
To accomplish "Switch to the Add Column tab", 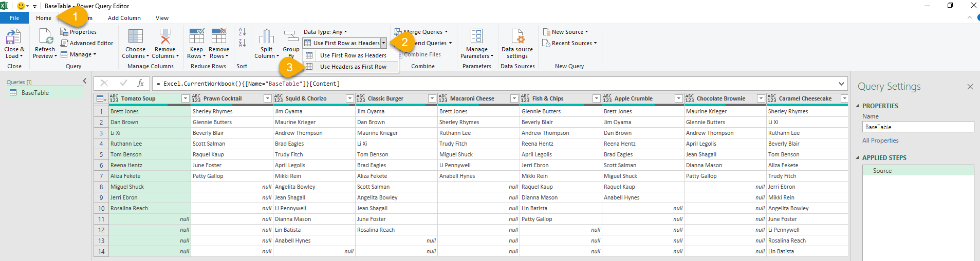I will coord(124,18).
